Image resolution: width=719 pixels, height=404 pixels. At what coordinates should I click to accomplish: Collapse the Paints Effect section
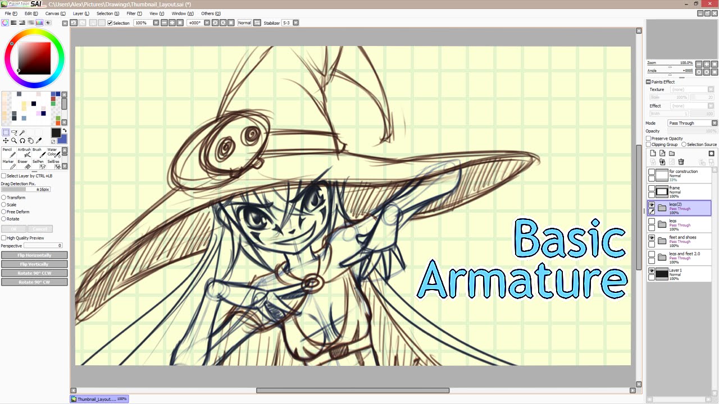point(648,82)
